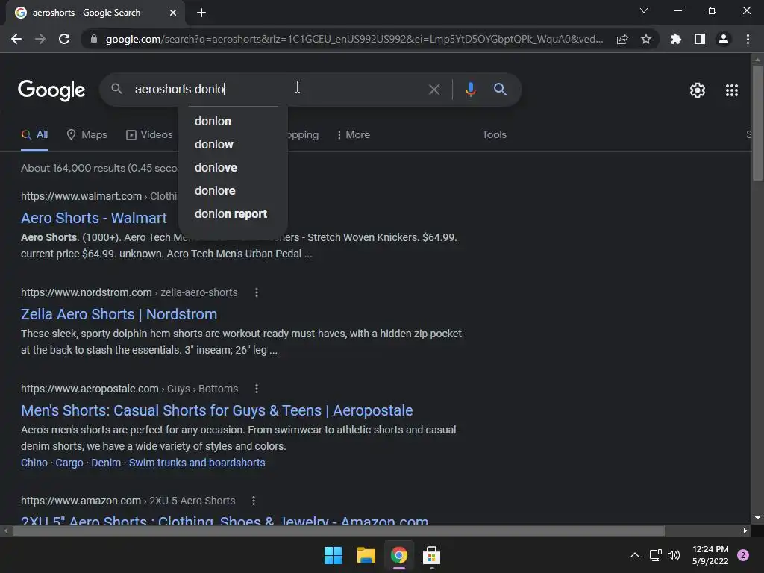Switch to the Maps tab
The image size is (764, 573).
tap(87, 134)
